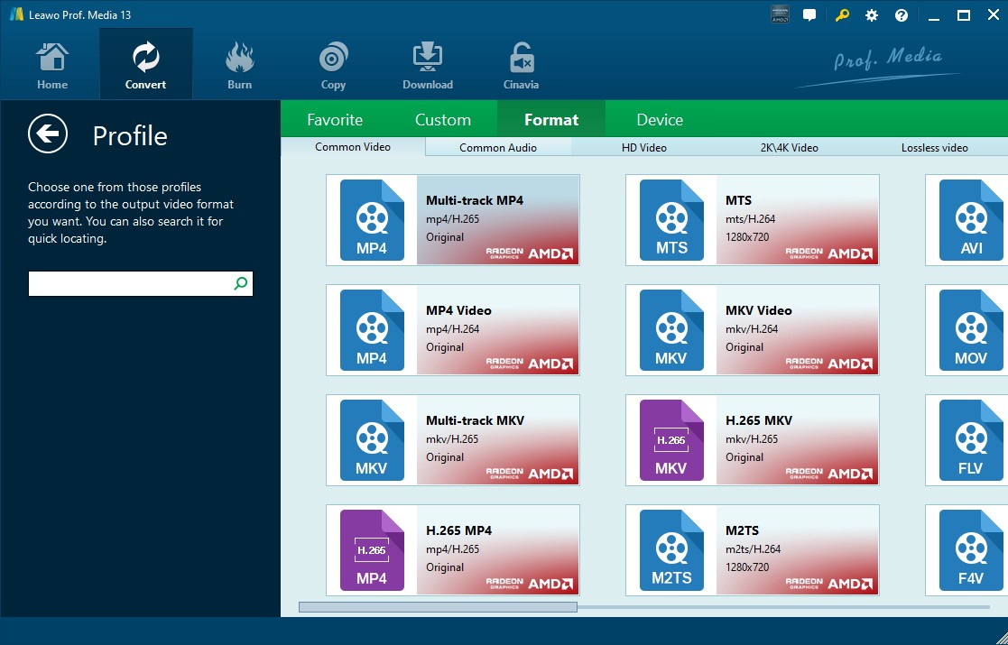The width and height of the screenshot is (1008, 645).
Task: Select the H.265 MKV profile
Action: (x=752, y=440)
